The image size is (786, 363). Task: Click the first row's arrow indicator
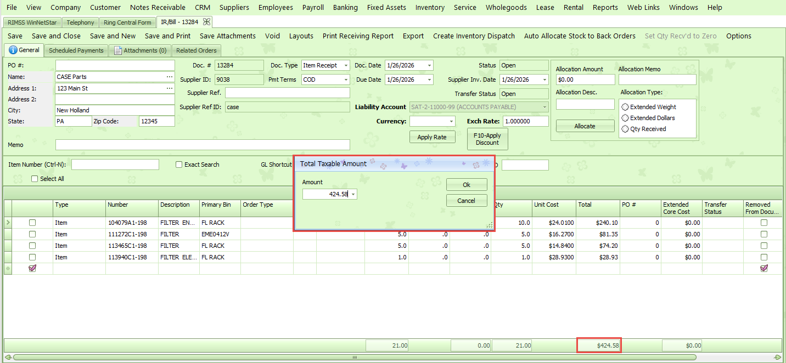(x=8, y=223)
